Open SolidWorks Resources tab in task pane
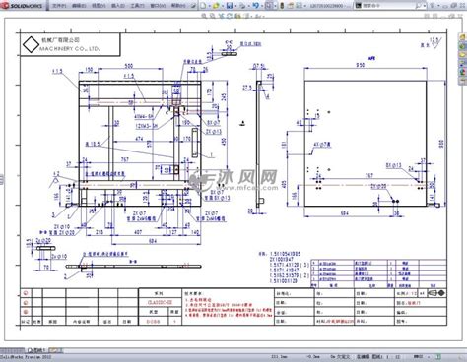 pos(463,36)
